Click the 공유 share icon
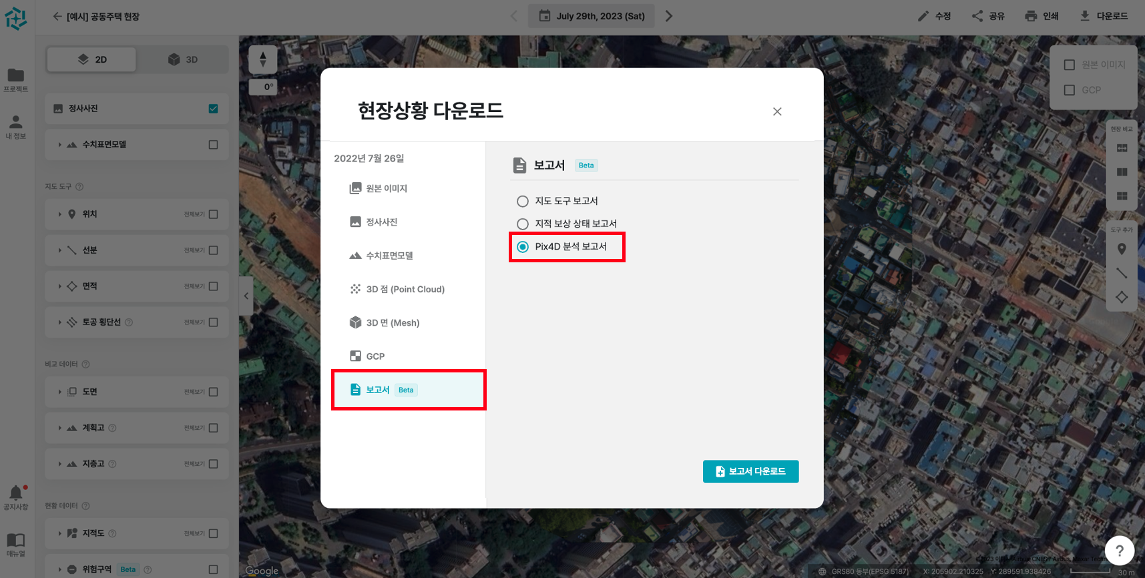This screenshot has height=578, width=1145. point(977,16)
